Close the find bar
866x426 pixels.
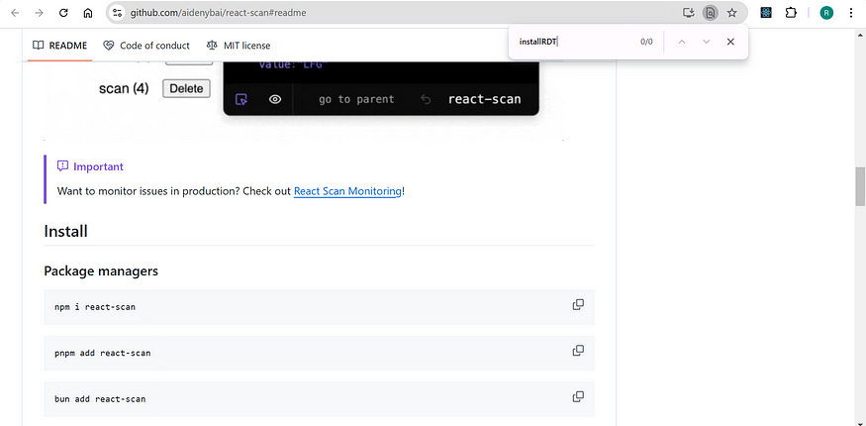730,42
